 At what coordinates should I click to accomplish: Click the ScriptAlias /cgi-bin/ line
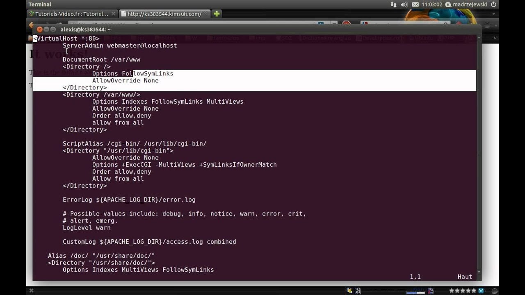coord(135,143)
